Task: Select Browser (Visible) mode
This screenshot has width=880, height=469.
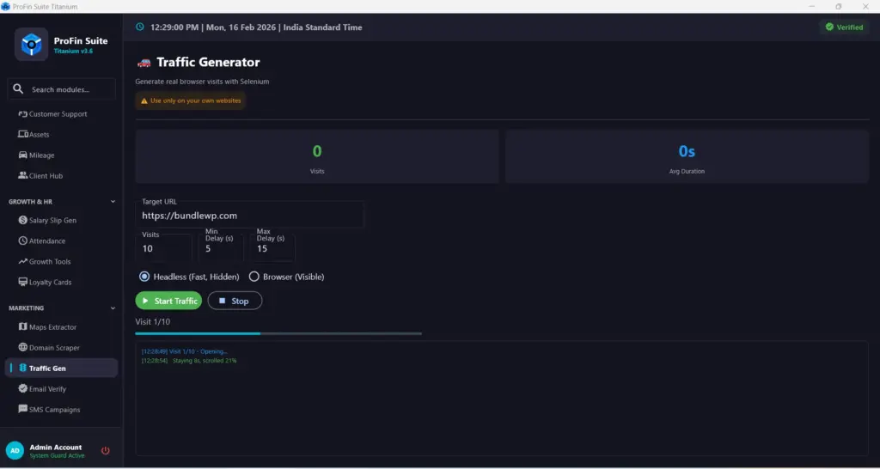Action: click(254, 277)
